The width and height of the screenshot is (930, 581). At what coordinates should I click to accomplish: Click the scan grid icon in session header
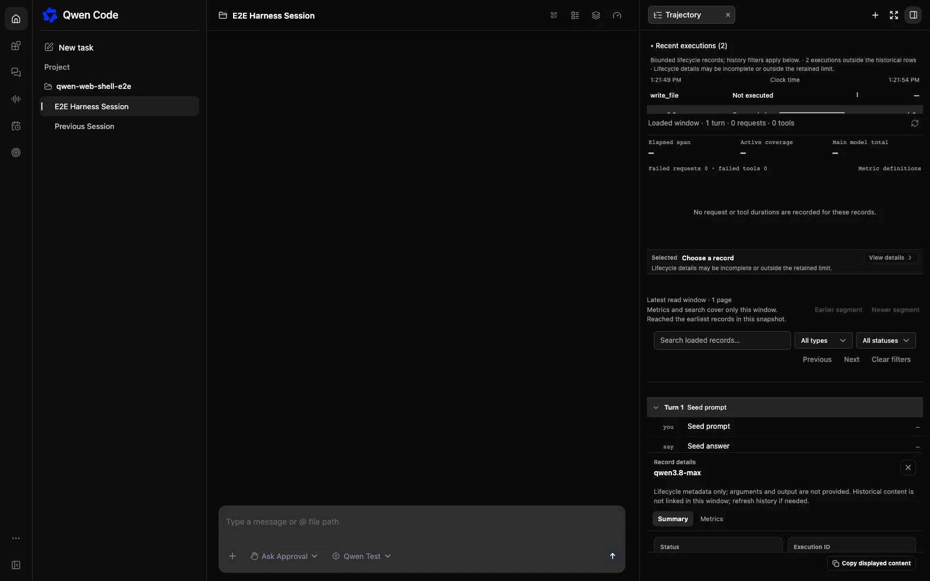(x=554, y=16)
